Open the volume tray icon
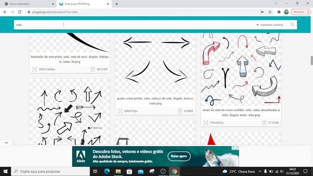 coord(282,172)
